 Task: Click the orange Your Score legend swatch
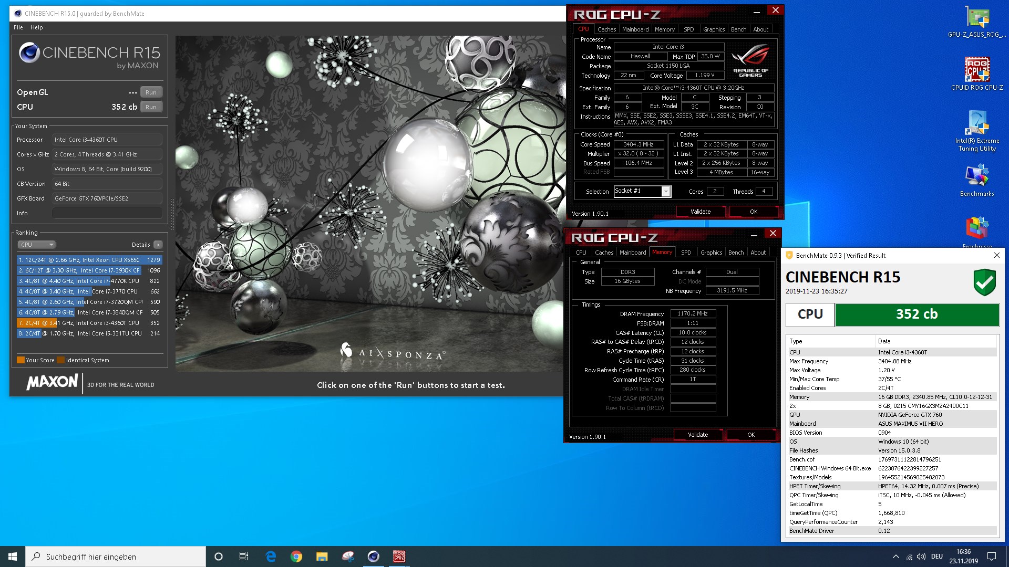(x=20, y=360)
